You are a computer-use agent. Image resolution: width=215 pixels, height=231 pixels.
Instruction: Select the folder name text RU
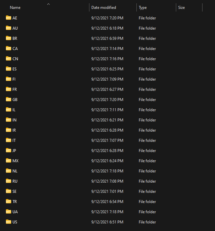click(x=15, y=181)
